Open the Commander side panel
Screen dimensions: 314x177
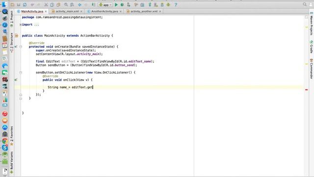(312, 69)
